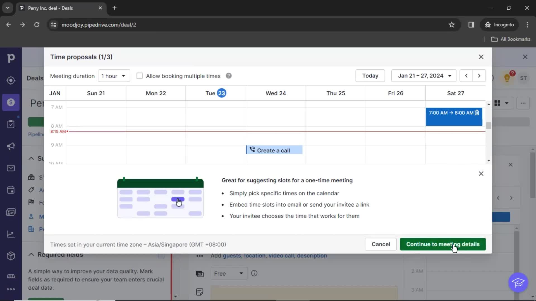Screen dimensions: 536x301
Task: Select the Deals icon in left sidebar
Action: (x=11, y=102)
